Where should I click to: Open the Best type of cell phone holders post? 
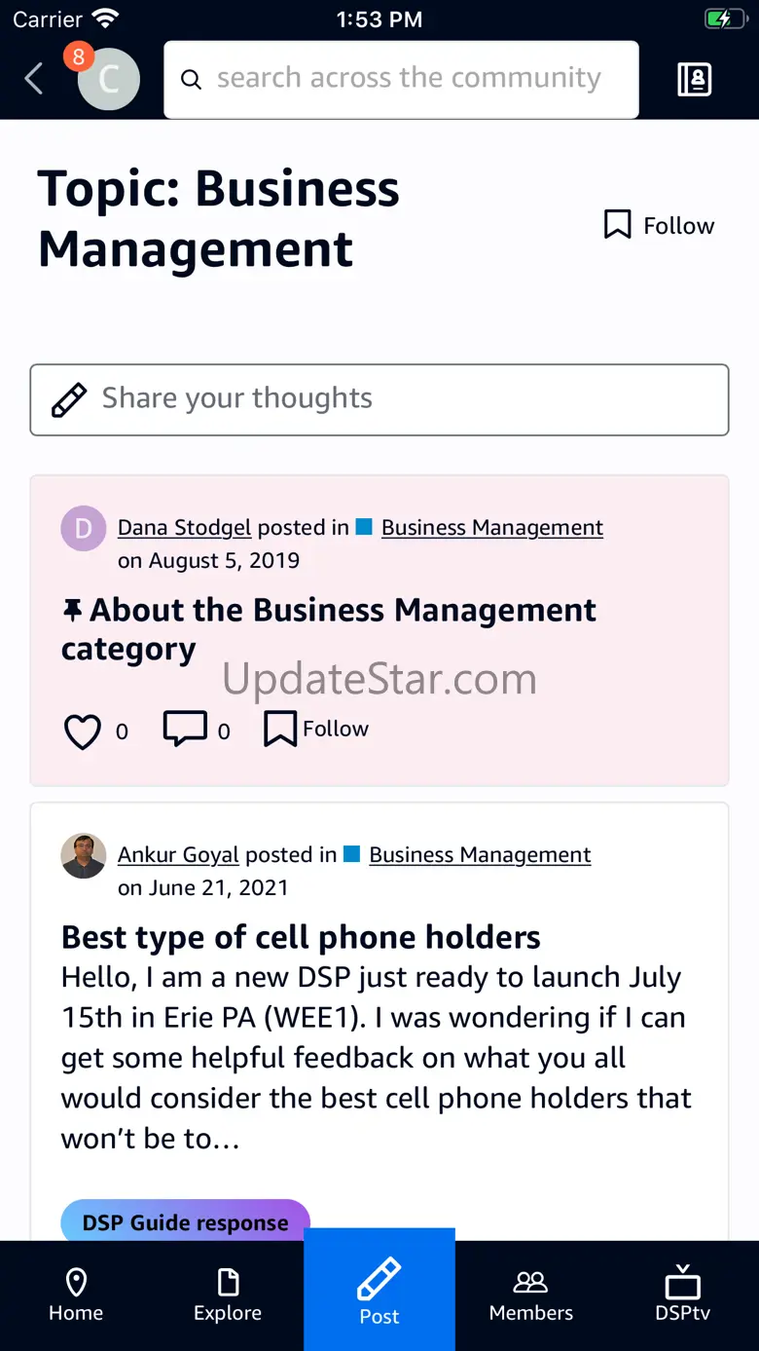point(301,937)
